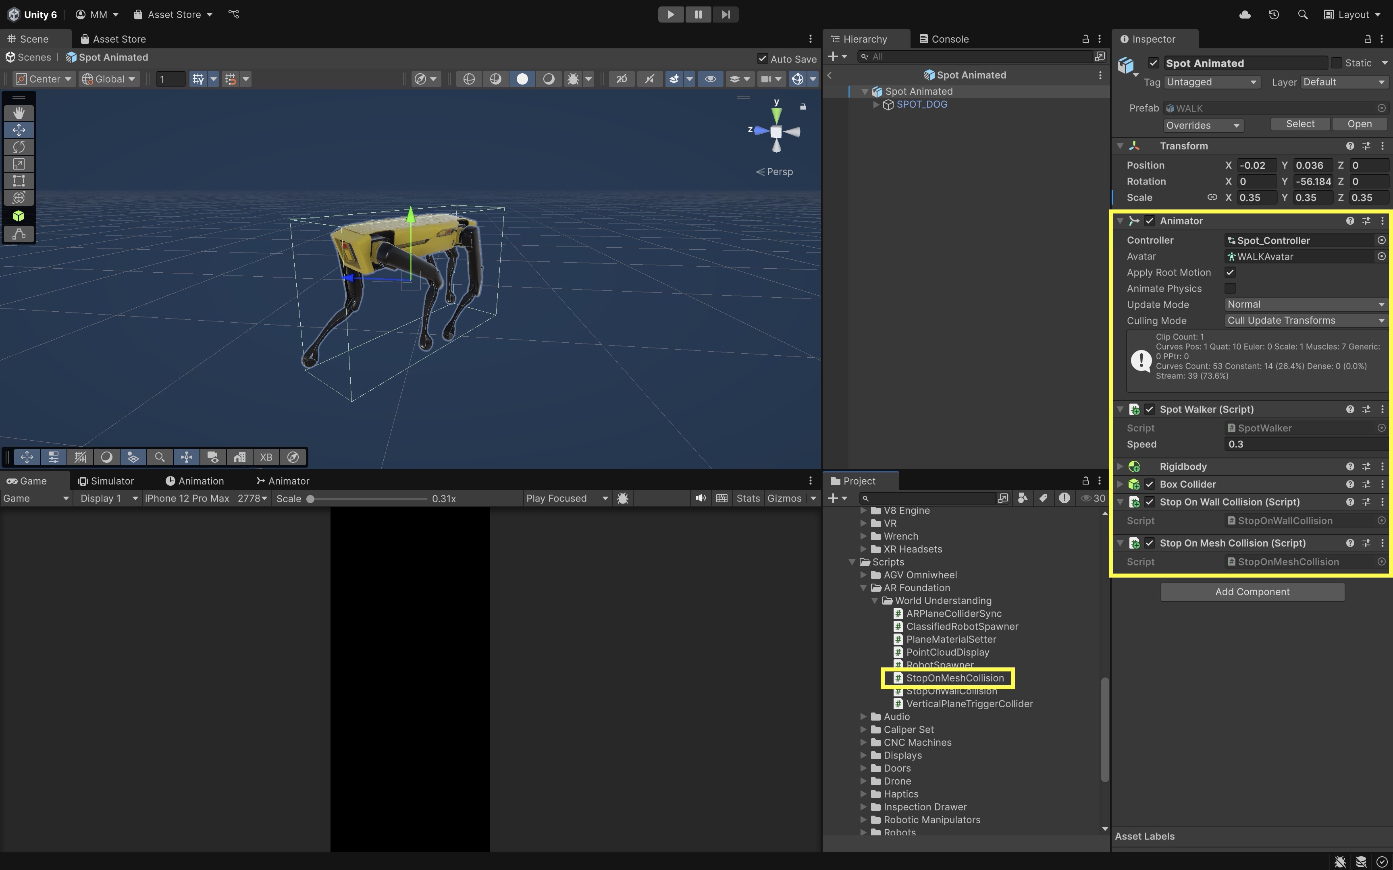The width and height of the screenshot is (1393, 870).
Task: Adjust the Game view Scale slider
Action: (x=311, y=499)
